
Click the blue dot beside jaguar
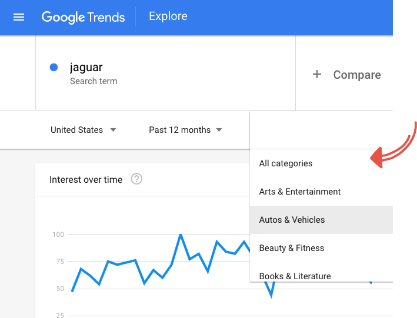(54, 68)
